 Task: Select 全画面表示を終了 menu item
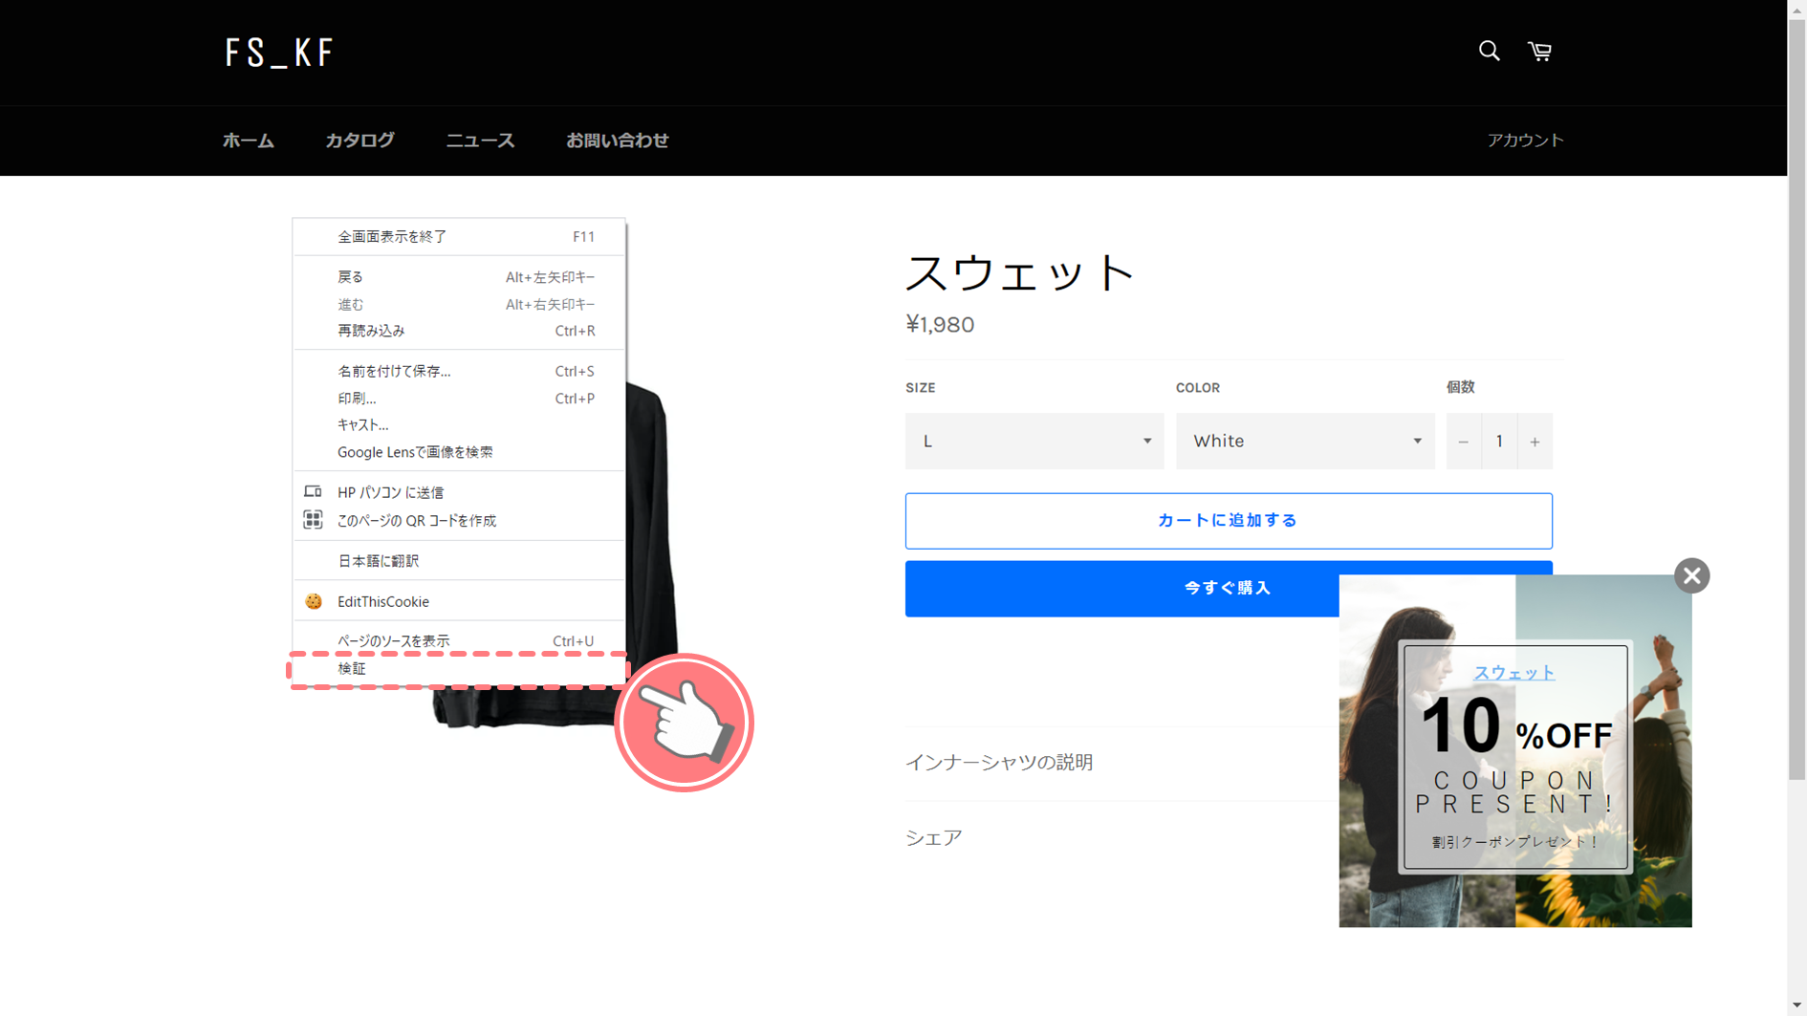[x=459, y=236]
